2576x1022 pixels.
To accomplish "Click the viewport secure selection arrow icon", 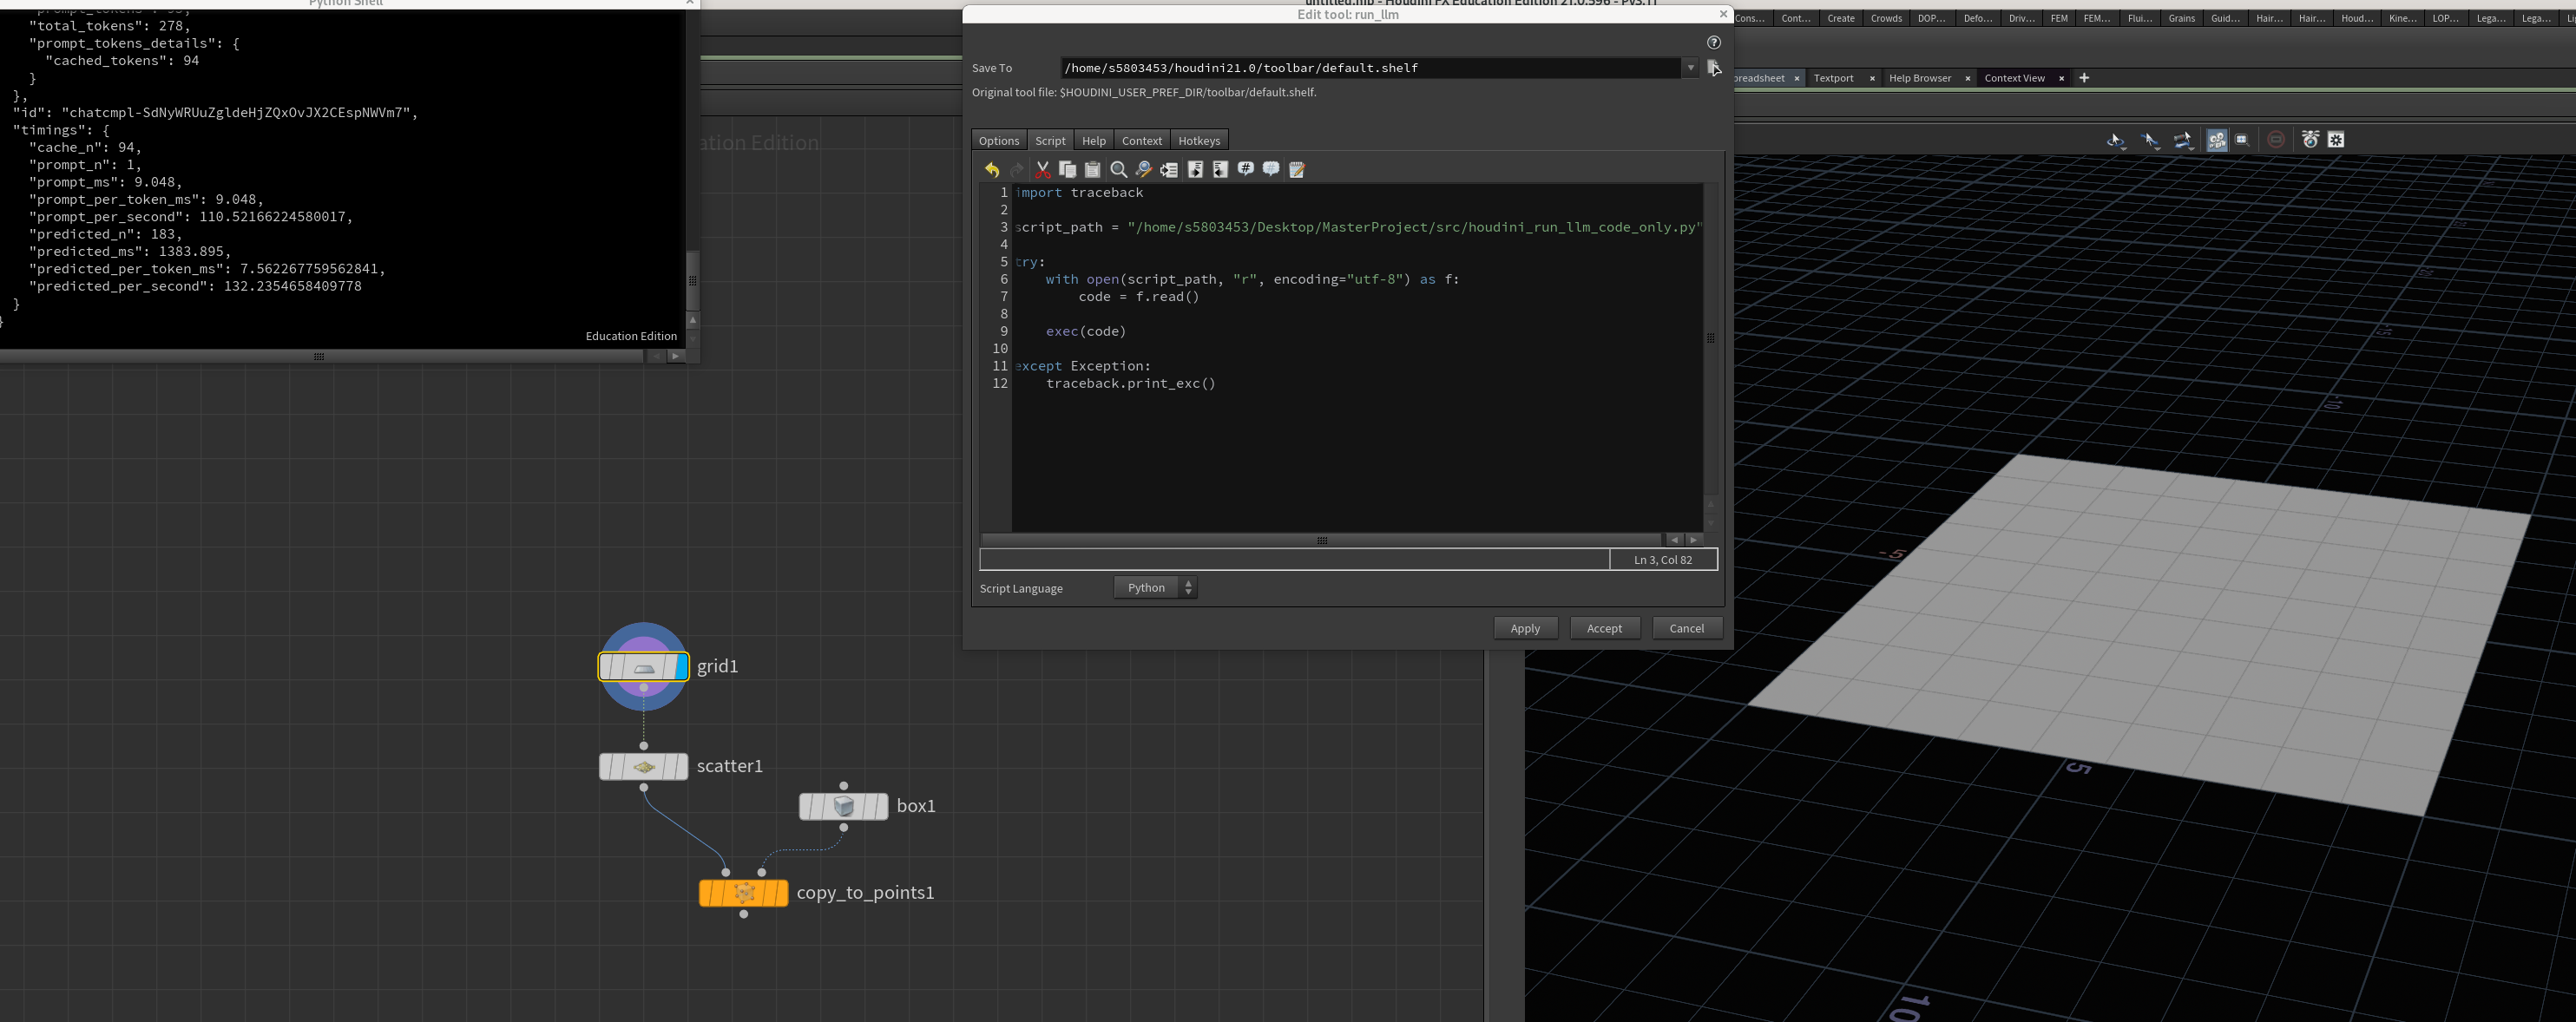I will click(x=2150, y=140).
